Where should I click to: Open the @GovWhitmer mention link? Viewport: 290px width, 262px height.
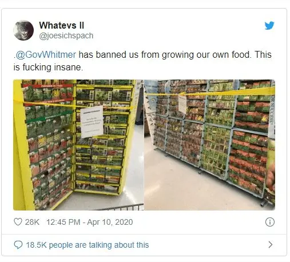[45, 55]
